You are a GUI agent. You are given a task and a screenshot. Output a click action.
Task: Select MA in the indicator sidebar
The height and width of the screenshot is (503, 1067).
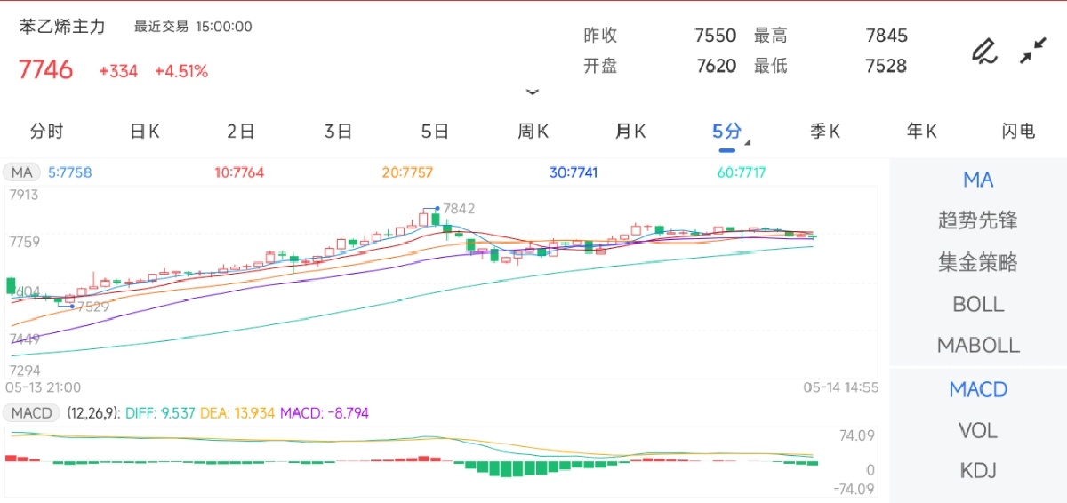point(978,180)
